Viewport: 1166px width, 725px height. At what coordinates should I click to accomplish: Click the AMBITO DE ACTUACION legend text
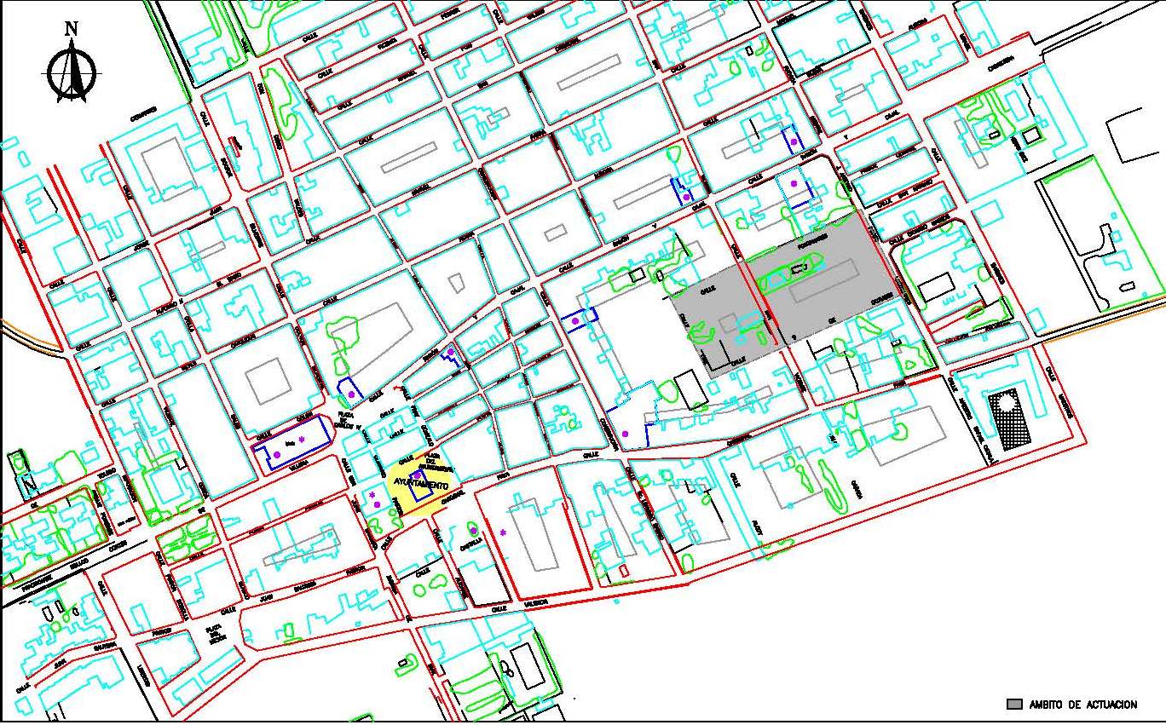[1083, 705]
